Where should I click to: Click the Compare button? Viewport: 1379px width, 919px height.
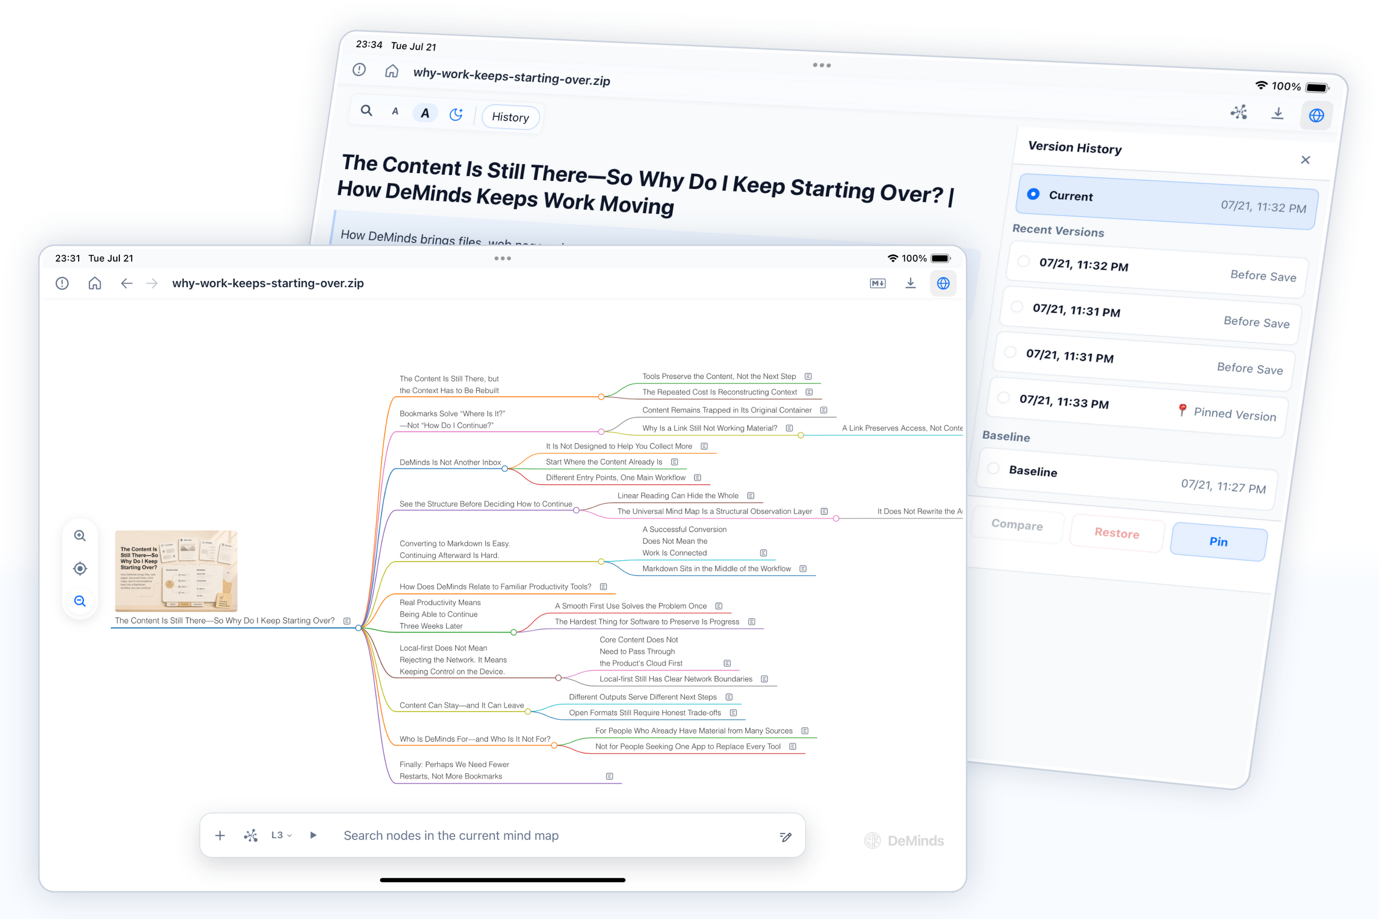click(1017, 525)
